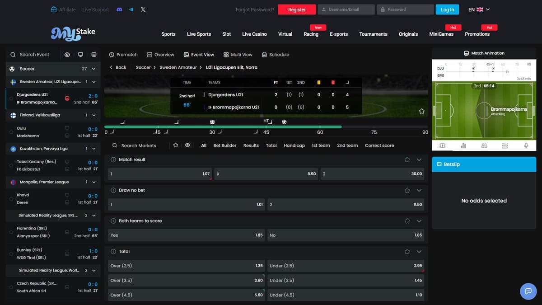
Task: Favorite the Match result market star
Action: (407, 160)
